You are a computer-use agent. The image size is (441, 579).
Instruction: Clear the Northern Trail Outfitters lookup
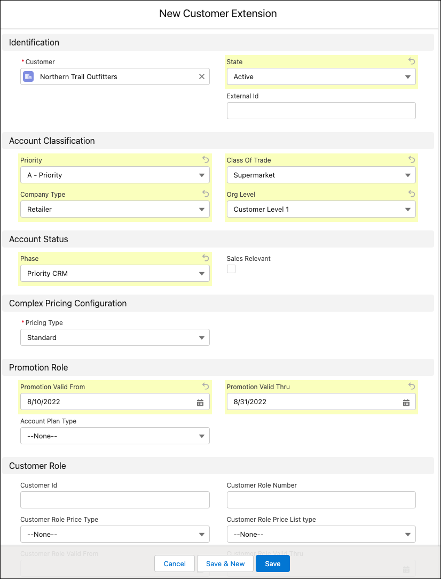pos(202,76)
